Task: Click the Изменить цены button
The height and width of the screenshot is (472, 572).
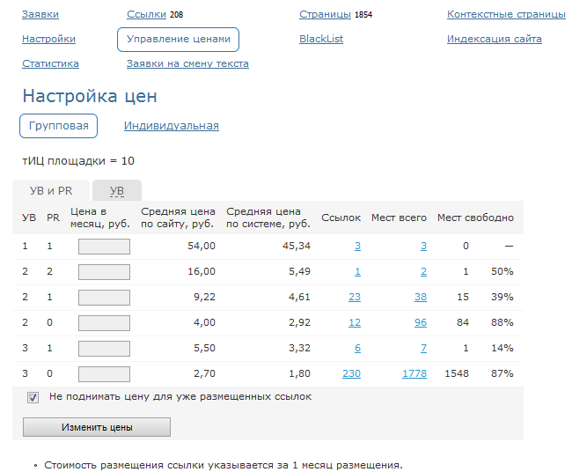Action: pos(97,427)
